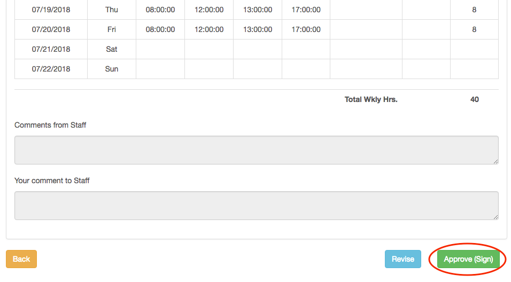Go back using the Back button
This screenshot has width=511, height=282.
[x=21, y=259]
